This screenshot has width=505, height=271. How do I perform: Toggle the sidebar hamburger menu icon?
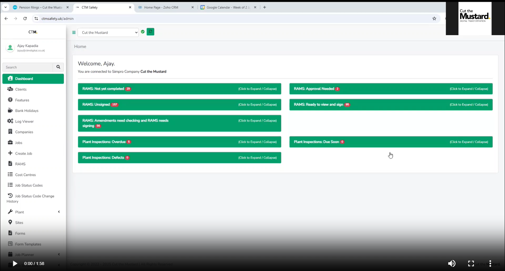74,32
